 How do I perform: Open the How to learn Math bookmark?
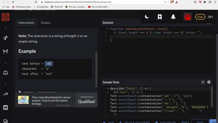98,7
